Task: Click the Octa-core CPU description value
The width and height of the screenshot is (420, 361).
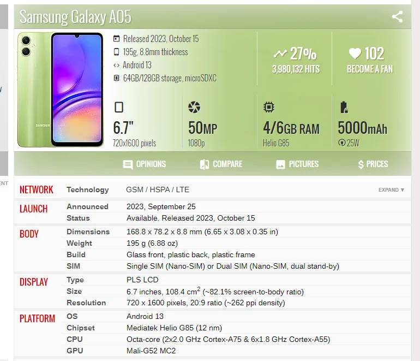Action: click(228, 339)
